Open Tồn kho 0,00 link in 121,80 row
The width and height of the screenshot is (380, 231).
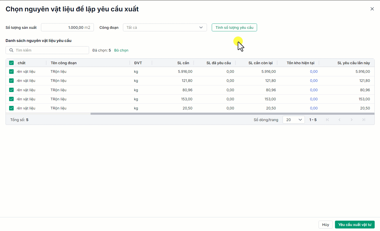pos(314,81)
